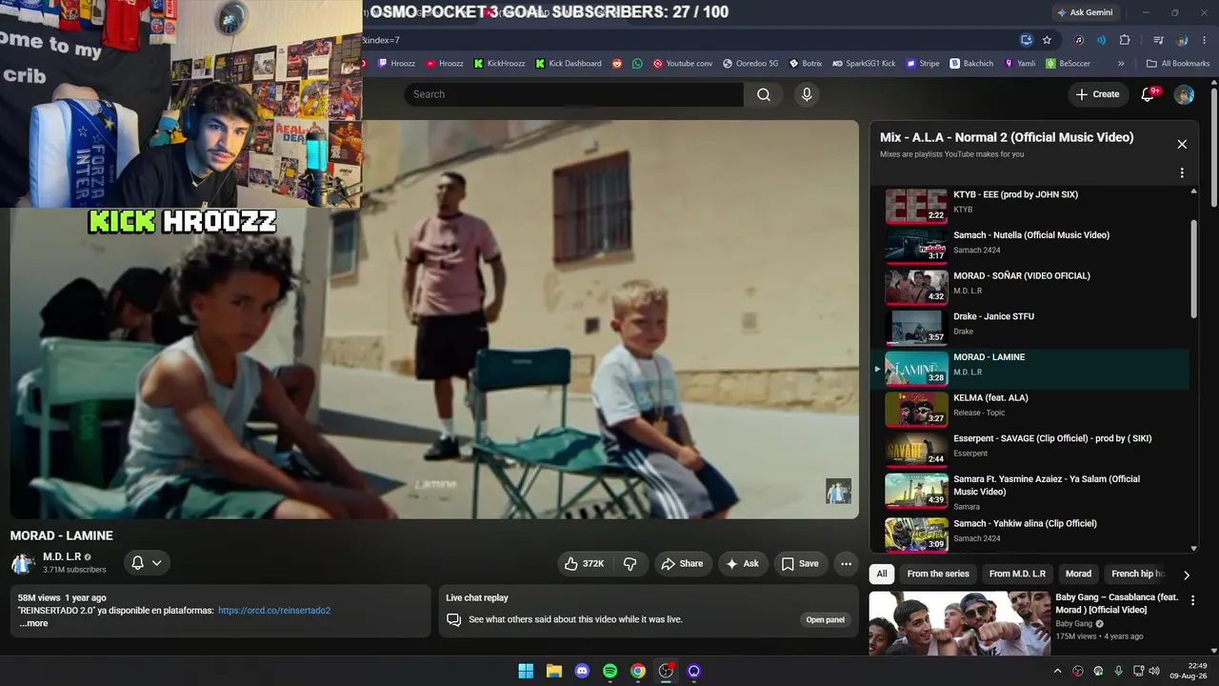Open more actions menu beside Save
The width and height of the screenshot is (1219, 686).
click(846, 564)
